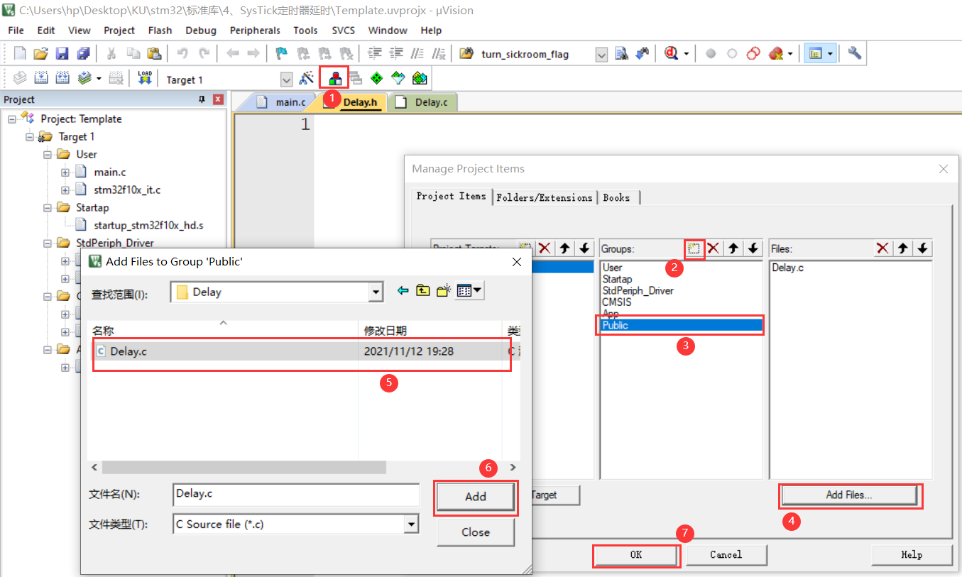This screenshot has height=577, width=962.
Task: Delete the selected group with the red X
Action: point(714,248)
